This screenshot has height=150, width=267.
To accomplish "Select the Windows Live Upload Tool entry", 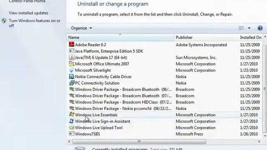I will pyautogui.click(x=99, y=128).
